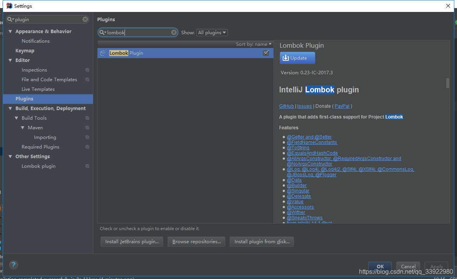Uncheck the Lombok Plugin enable checkbox
Viewport: 457px width, 279px height.
point(266,53)
